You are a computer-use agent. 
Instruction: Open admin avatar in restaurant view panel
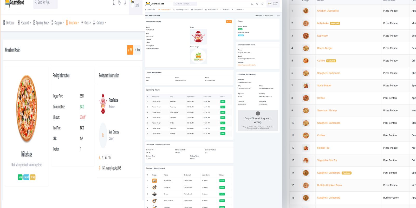click(x=270, y=4)
